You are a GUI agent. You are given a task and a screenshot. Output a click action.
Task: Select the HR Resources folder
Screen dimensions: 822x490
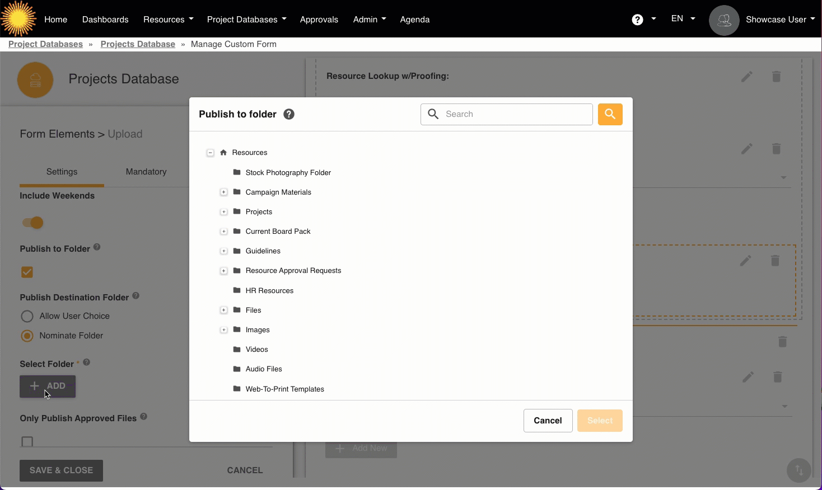pos(269,291)
